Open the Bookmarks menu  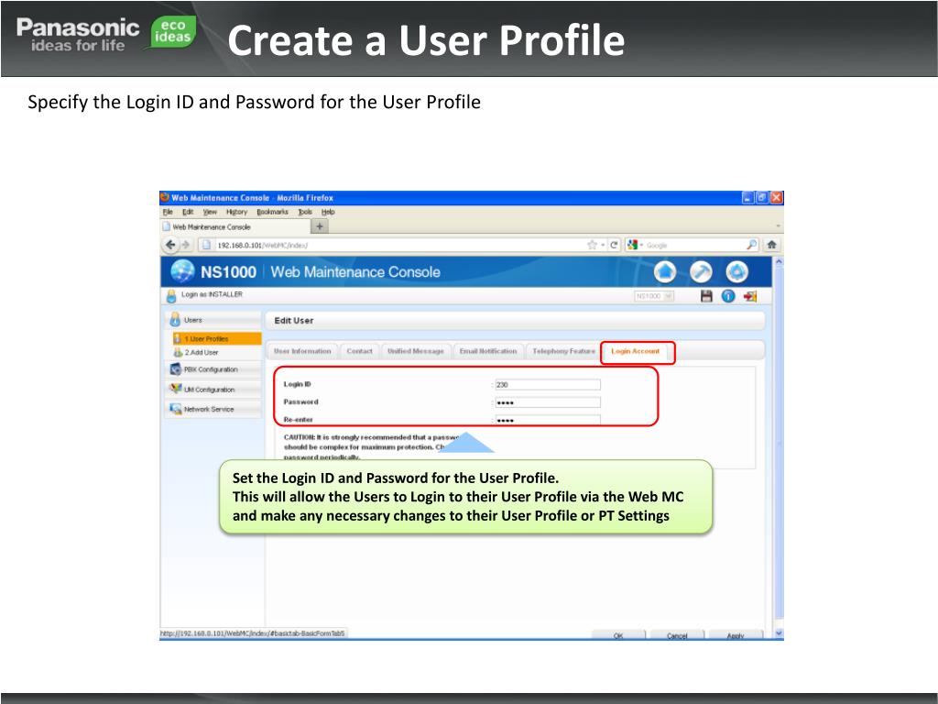click(272, 212)
